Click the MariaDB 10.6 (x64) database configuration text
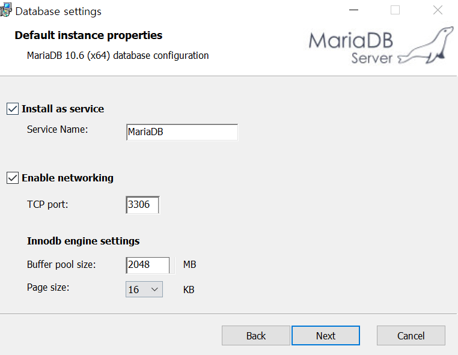Screen dimensions: 458x355 [118, 55]
